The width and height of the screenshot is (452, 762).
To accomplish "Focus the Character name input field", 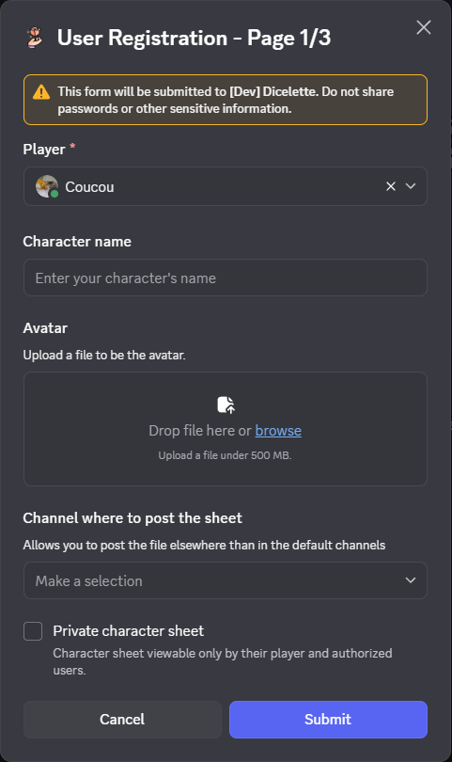I will 226,278.
